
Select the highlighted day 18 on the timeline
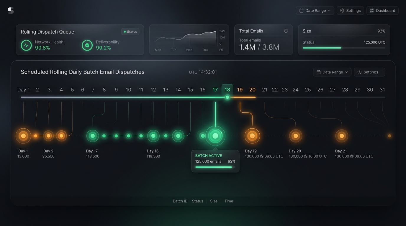pyautogui.click(x=227, y=90)
